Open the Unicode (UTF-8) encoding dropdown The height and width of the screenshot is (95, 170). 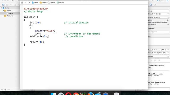(158, 50)
